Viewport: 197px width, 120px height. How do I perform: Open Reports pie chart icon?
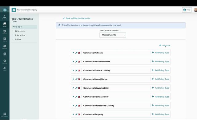point(5,47)
